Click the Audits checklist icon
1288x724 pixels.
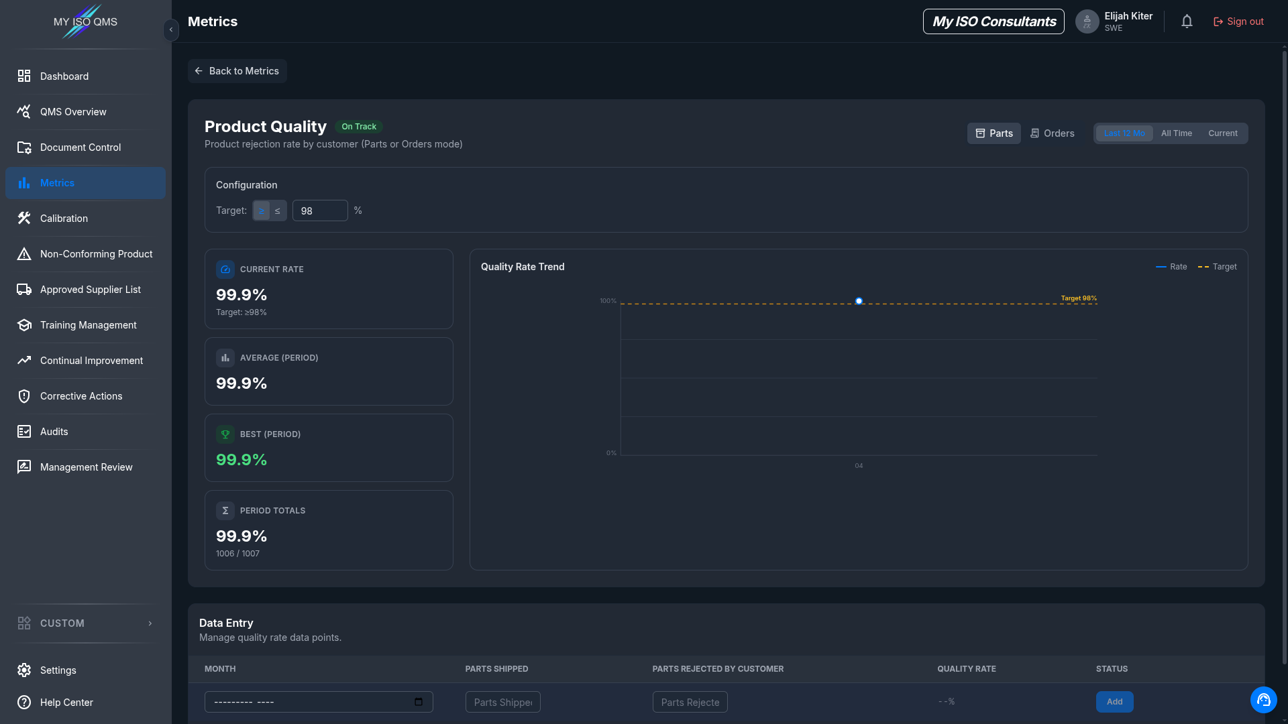tap(24, 432)
